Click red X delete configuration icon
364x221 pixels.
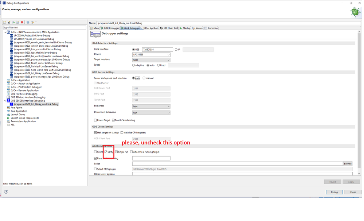pyautogui.click(x=22, y=22)
